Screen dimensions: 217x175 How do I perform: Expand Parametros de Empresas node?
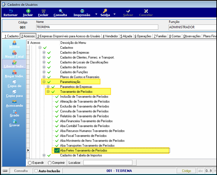48,87
